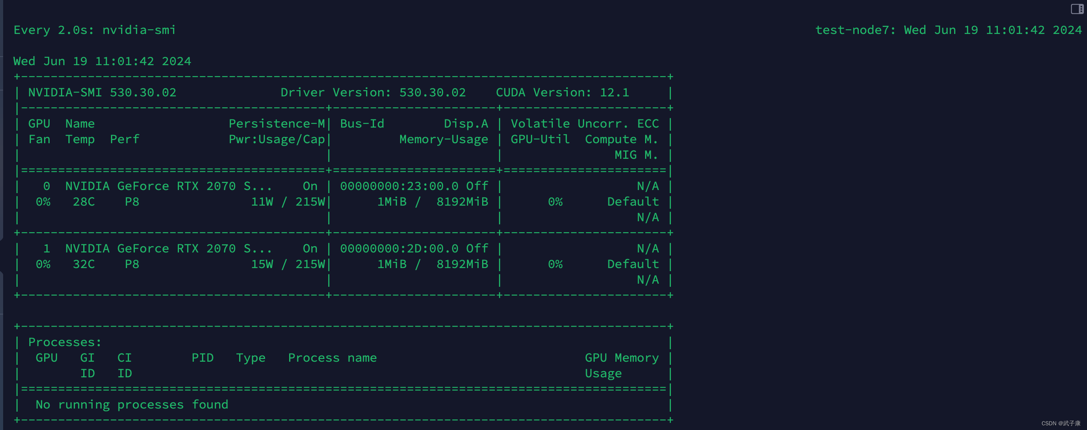
Task: Select the Persistence-M On indicator for GPU 0
Action: pos(310,185)
